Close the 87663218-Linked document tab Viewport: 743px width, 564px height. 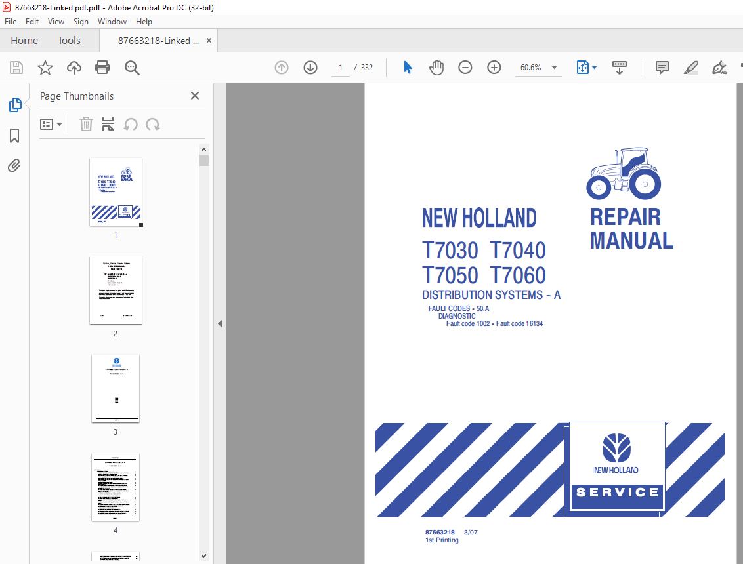209,41
